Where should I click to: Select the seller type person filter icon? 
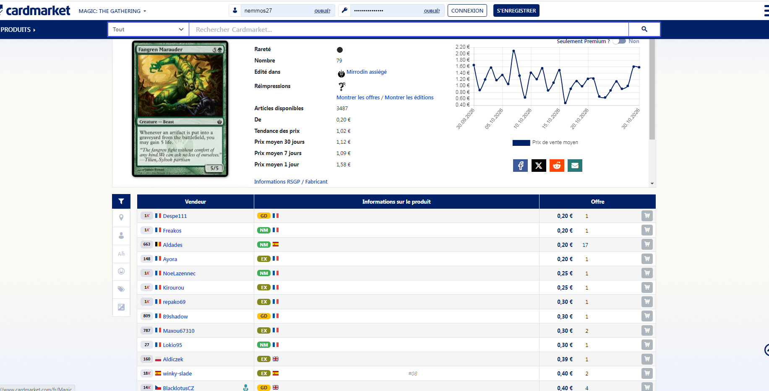(x=121, y=236)
